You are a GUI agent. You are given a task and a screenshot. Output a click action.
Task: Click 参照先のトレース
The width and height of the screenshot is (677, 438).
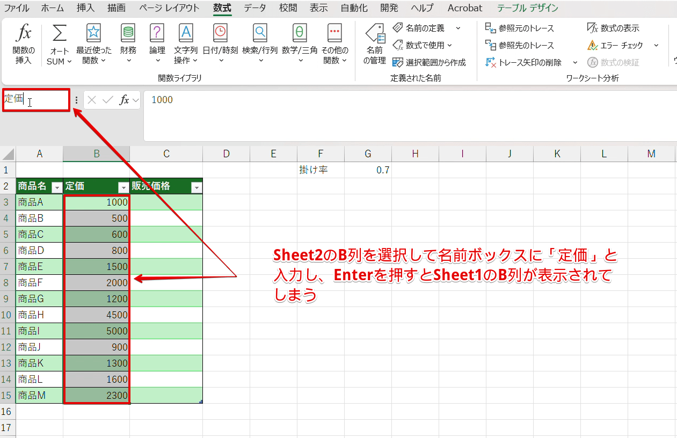point(520,45)
